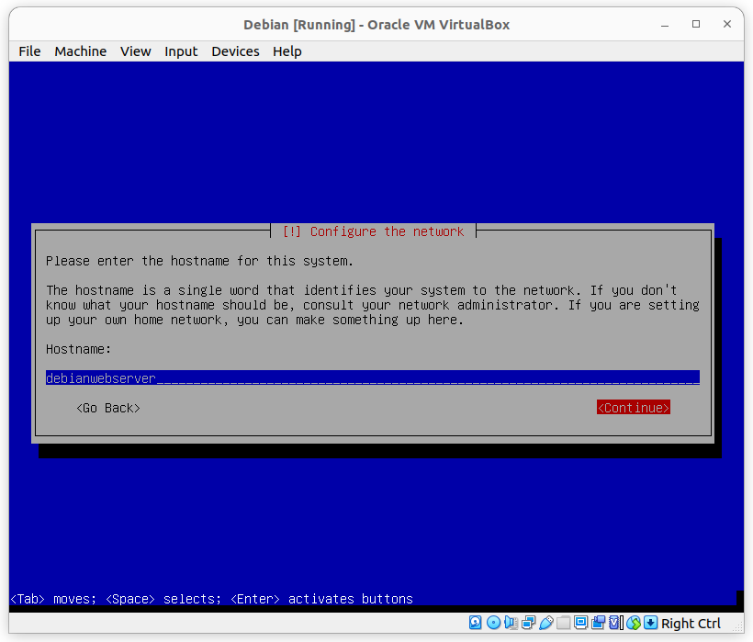753x642 pixels.
Task: Click the hard disk activity status icon
Action: click(476, 623)
